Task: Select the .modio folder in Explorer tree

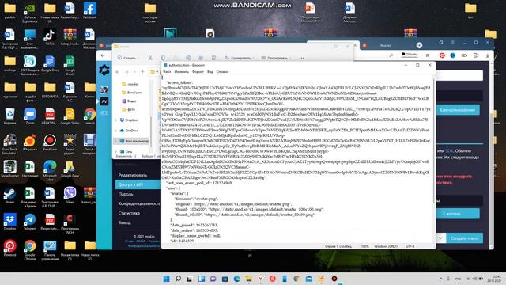Action: pyautogui.click(x=130, y=84)
